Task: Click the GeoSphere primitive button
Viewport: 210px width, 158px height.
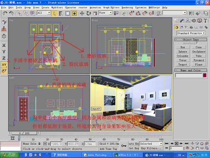Action: [x=199, y=51]
